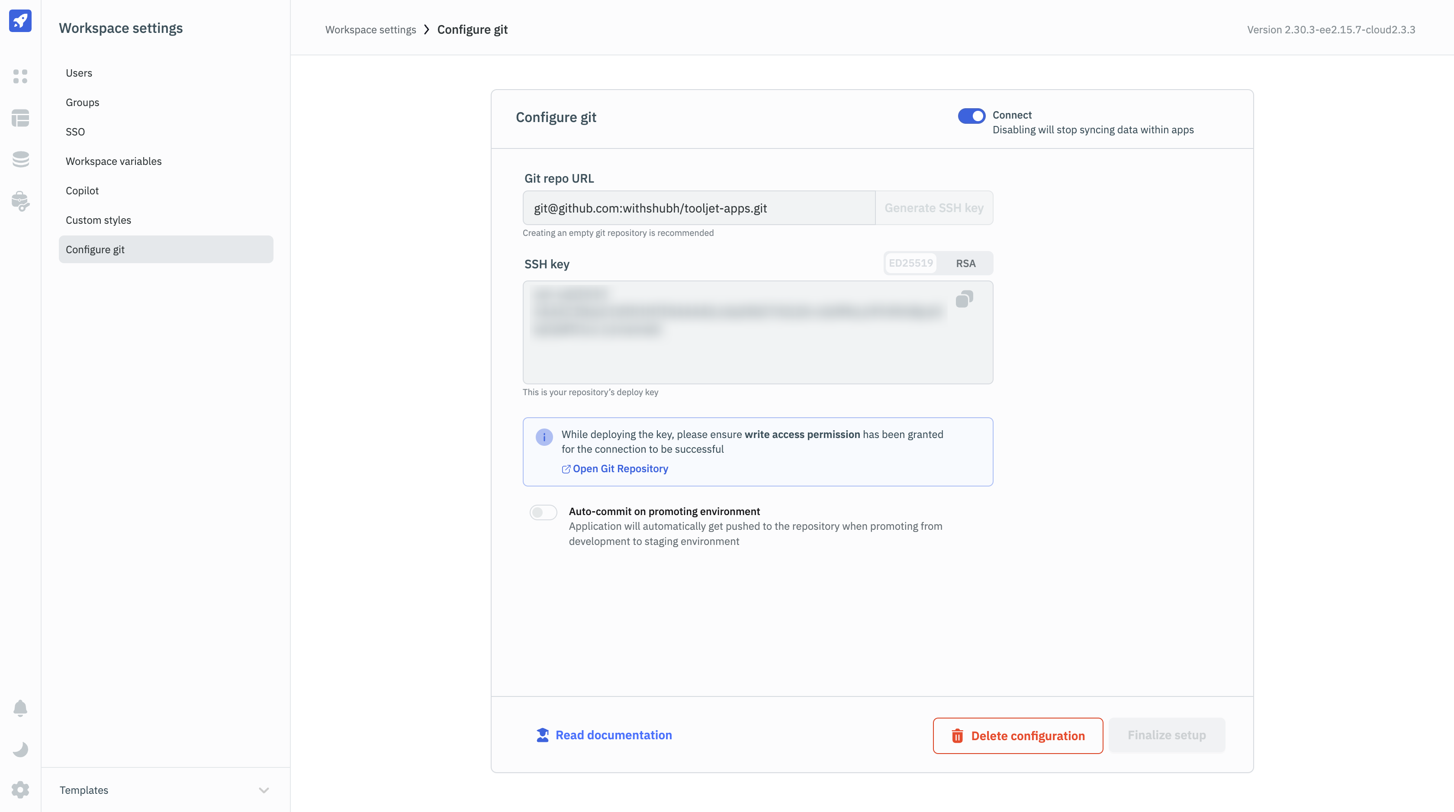This screenshot has width=1454, height=812.
Task: Open the Workspace variables section
Action: tap(113, 161)
